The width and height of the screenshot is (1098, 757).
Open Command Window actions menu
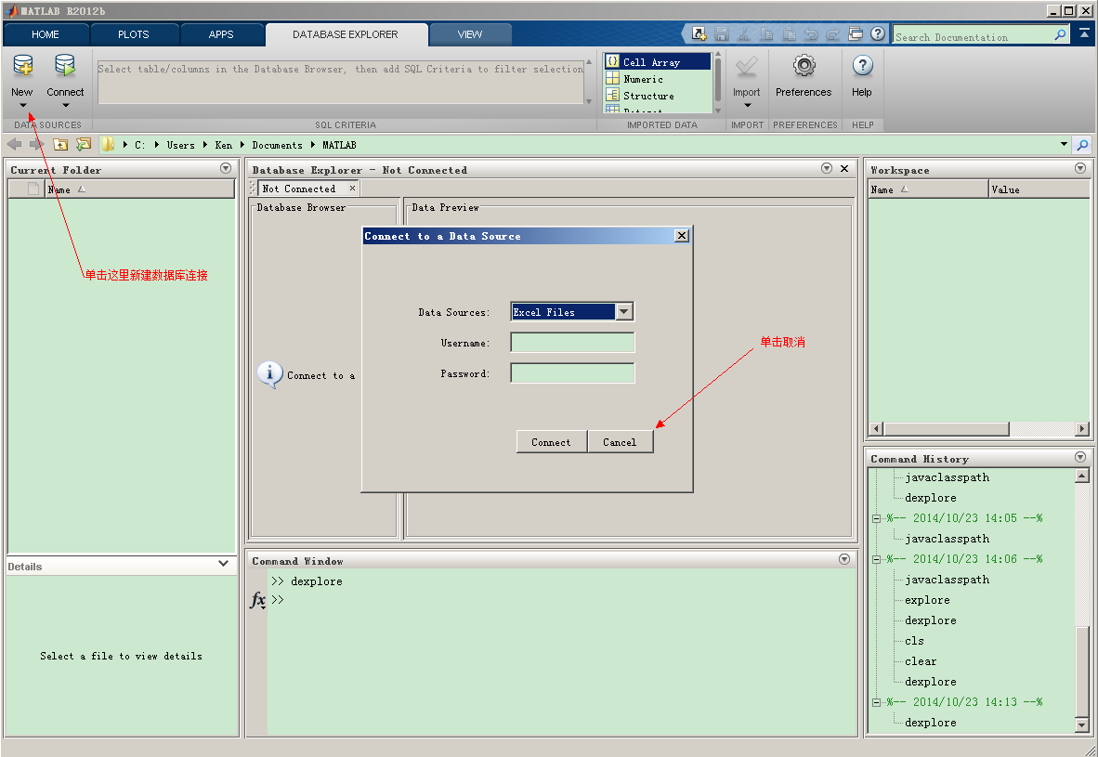[x=844, y=559]
